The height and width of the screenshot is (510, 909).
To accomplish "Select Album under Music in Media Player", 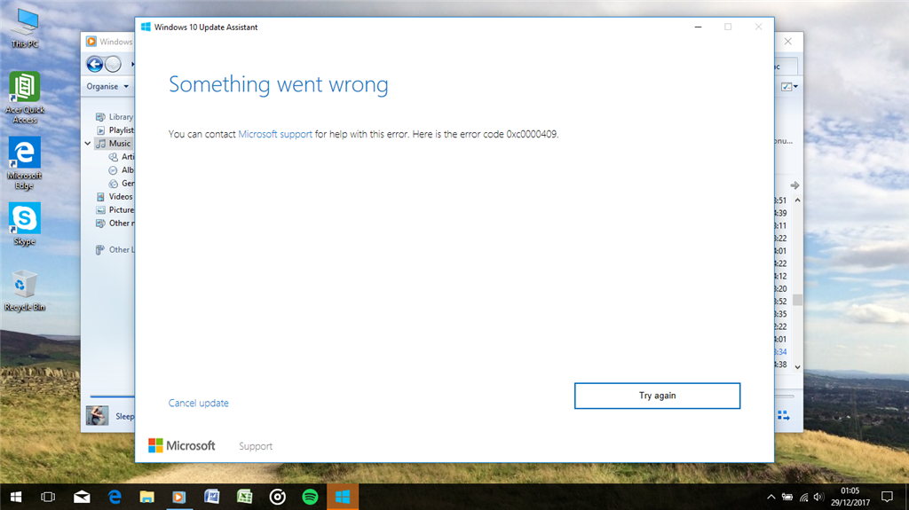I will [x=121, y=169].
